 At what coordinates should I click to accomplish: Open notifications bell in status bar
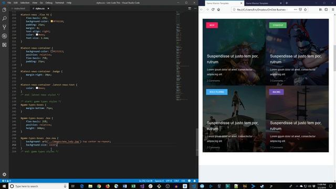[195, 181]
